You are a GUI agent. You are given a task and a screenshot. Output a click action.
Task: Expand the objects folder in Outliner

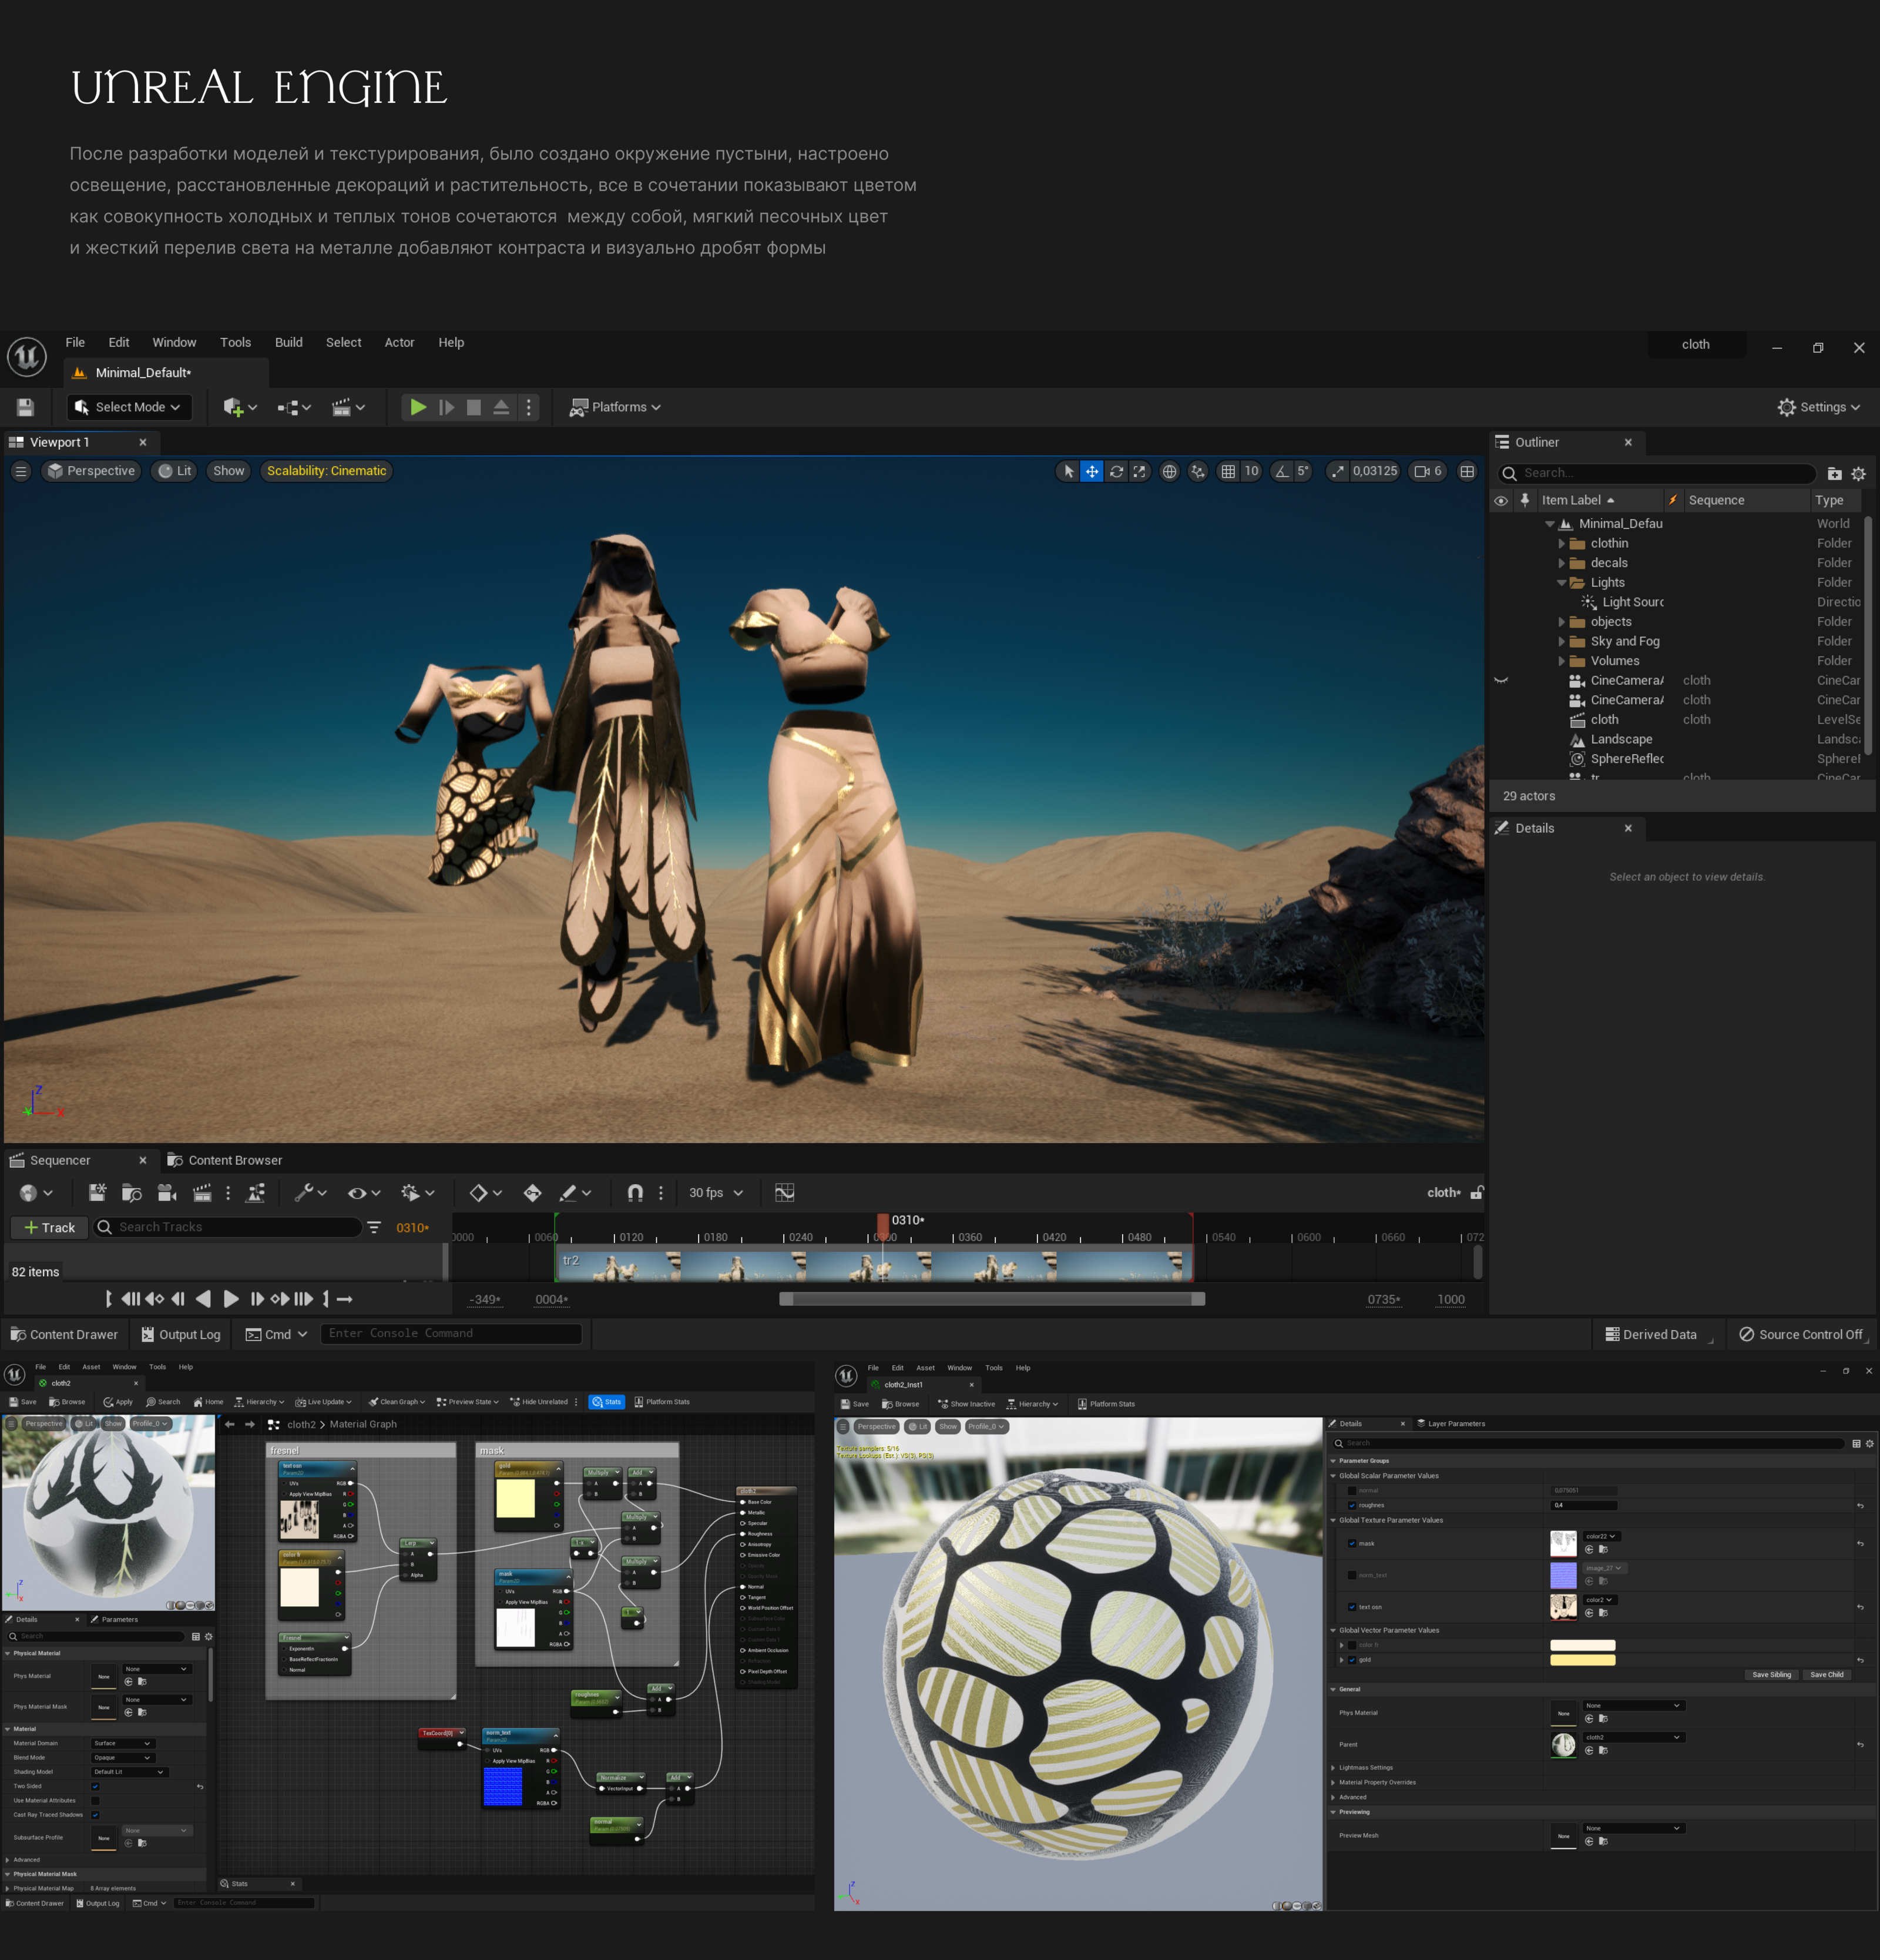[1561, 622]
